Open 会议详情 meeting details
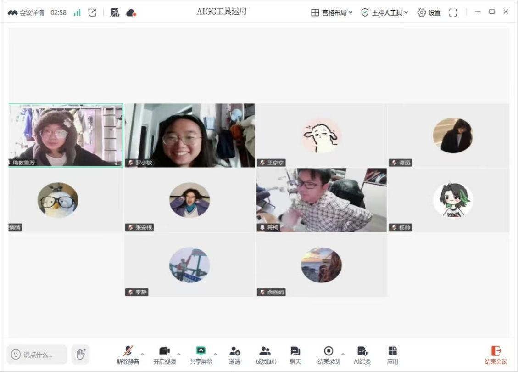 (x=26, y=13)
